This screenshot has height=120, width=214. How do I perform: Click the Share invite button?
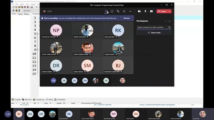click(154, 33)
